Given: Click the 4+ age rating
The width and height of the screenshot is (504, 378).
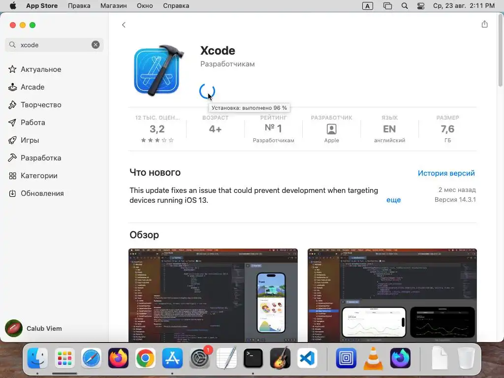Looking at the screenshot, I should (x=215, y=129).
